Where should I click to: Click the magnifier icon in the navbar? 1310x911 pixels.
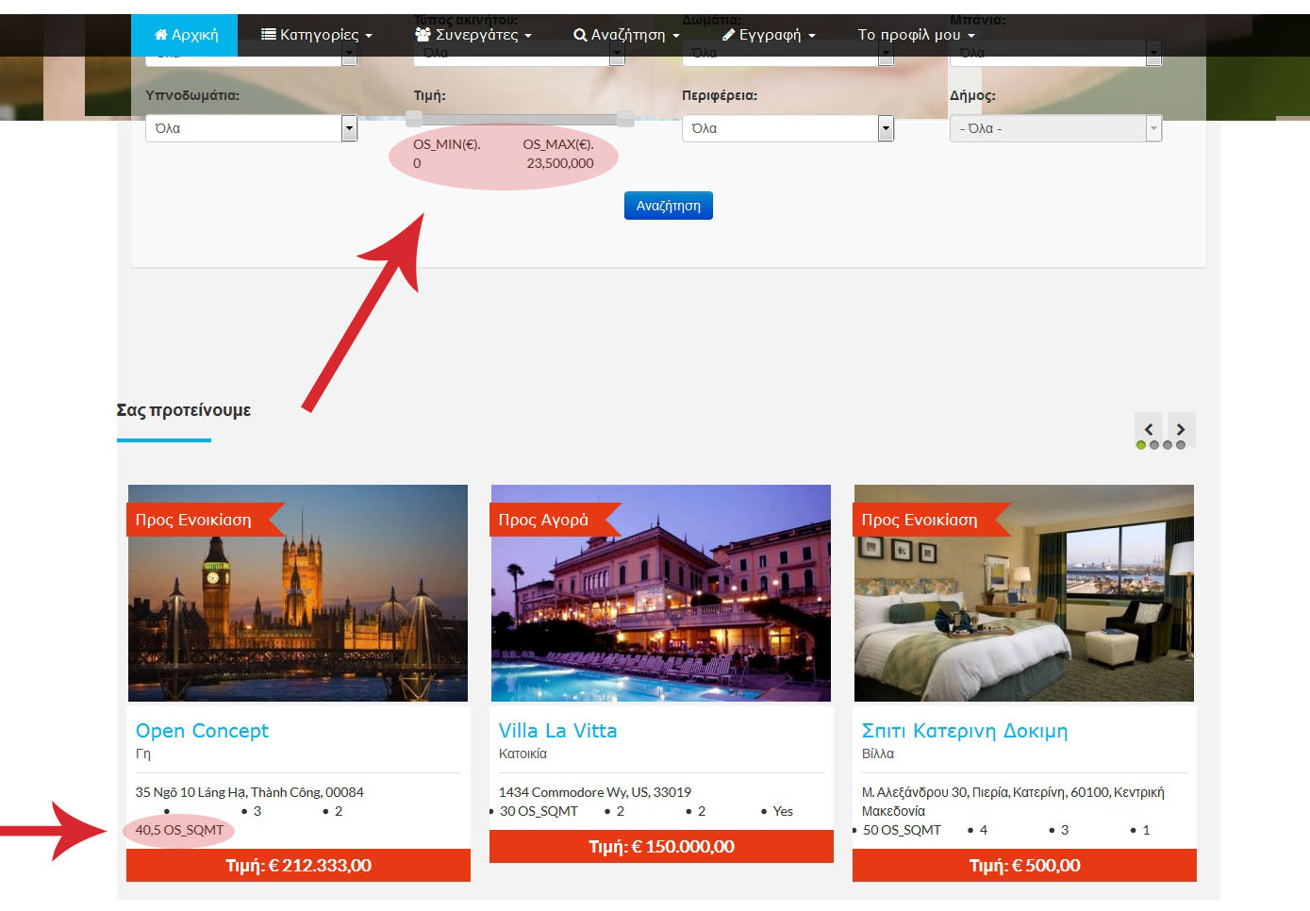click(x=580, y=35)
